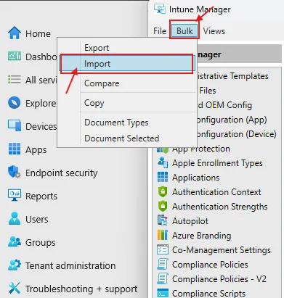Open Tenant administration
This screenshot has width=284, height=298.
[x=70, y=265]
